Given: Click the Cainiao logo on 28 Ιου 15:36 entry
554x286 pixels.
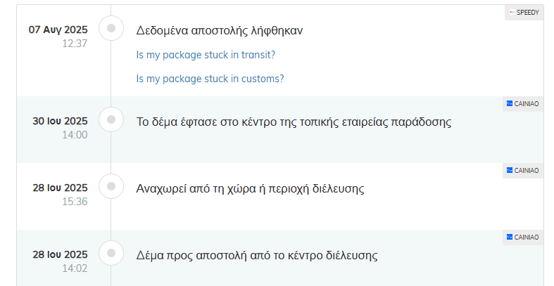Looking at the screenshot, I should click(510, 170).
